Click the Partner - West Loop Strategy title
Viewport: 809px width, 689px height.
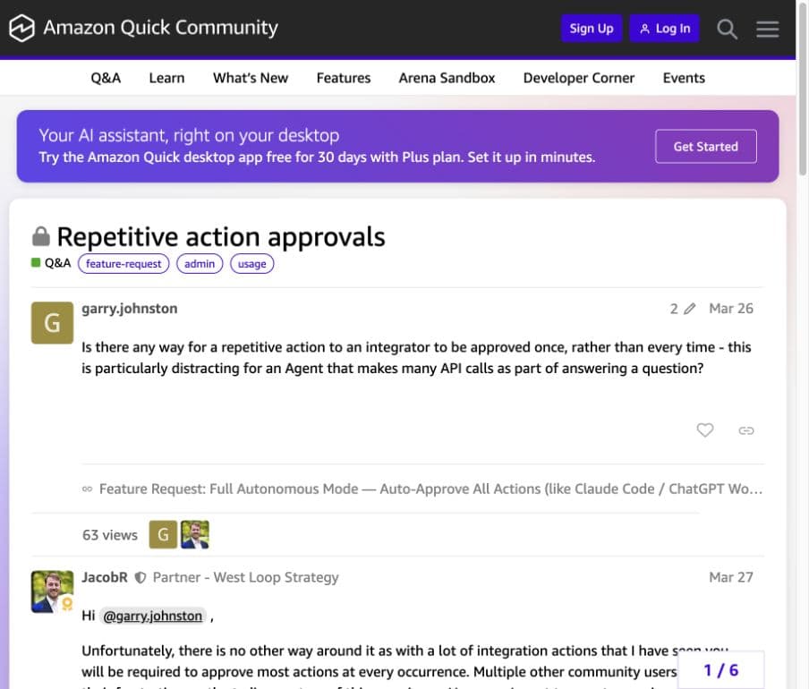[x=245, y=577]
